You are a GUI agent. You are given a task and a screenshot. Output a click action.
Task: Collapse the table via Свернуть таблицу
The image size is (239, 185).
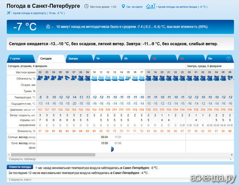22,159
